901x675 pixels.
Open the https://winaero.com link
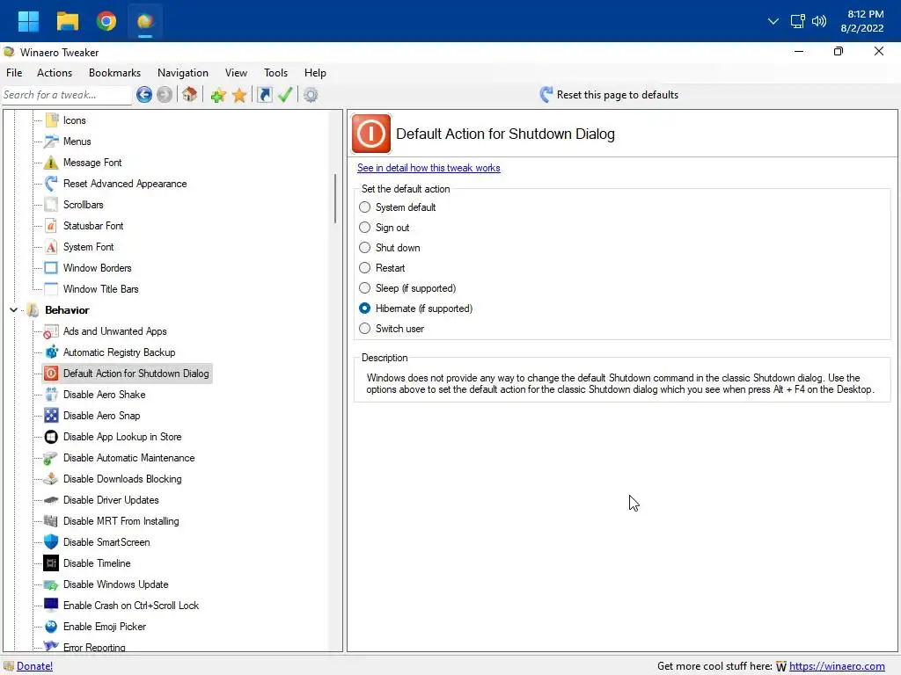pos(837,666)
